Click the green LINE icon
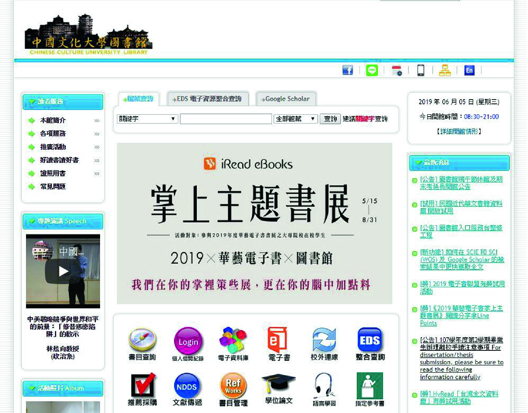528x413 pixels. 372,70
